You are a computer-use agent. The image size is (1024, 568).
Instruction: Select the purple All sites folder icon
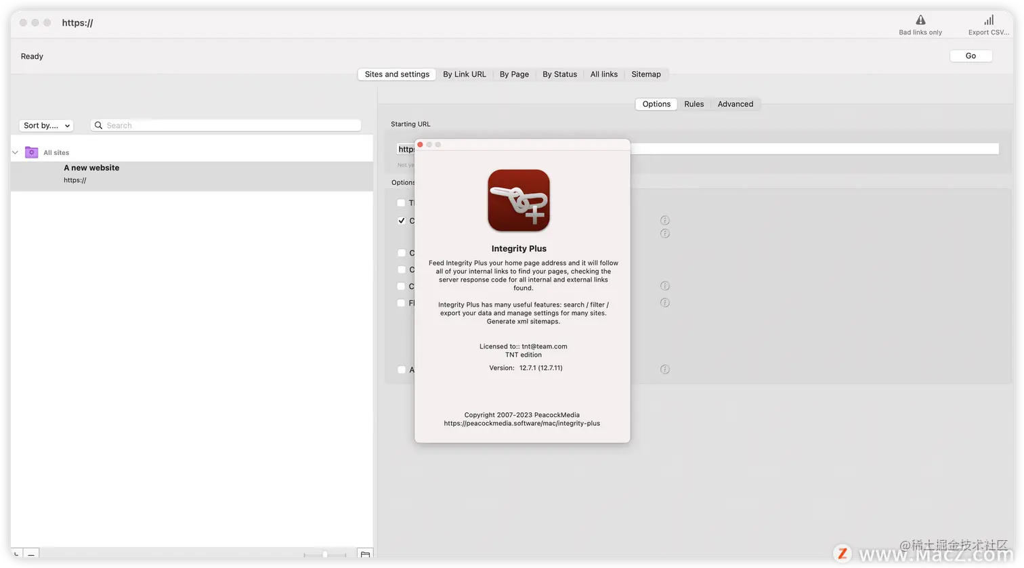[31, 152]
